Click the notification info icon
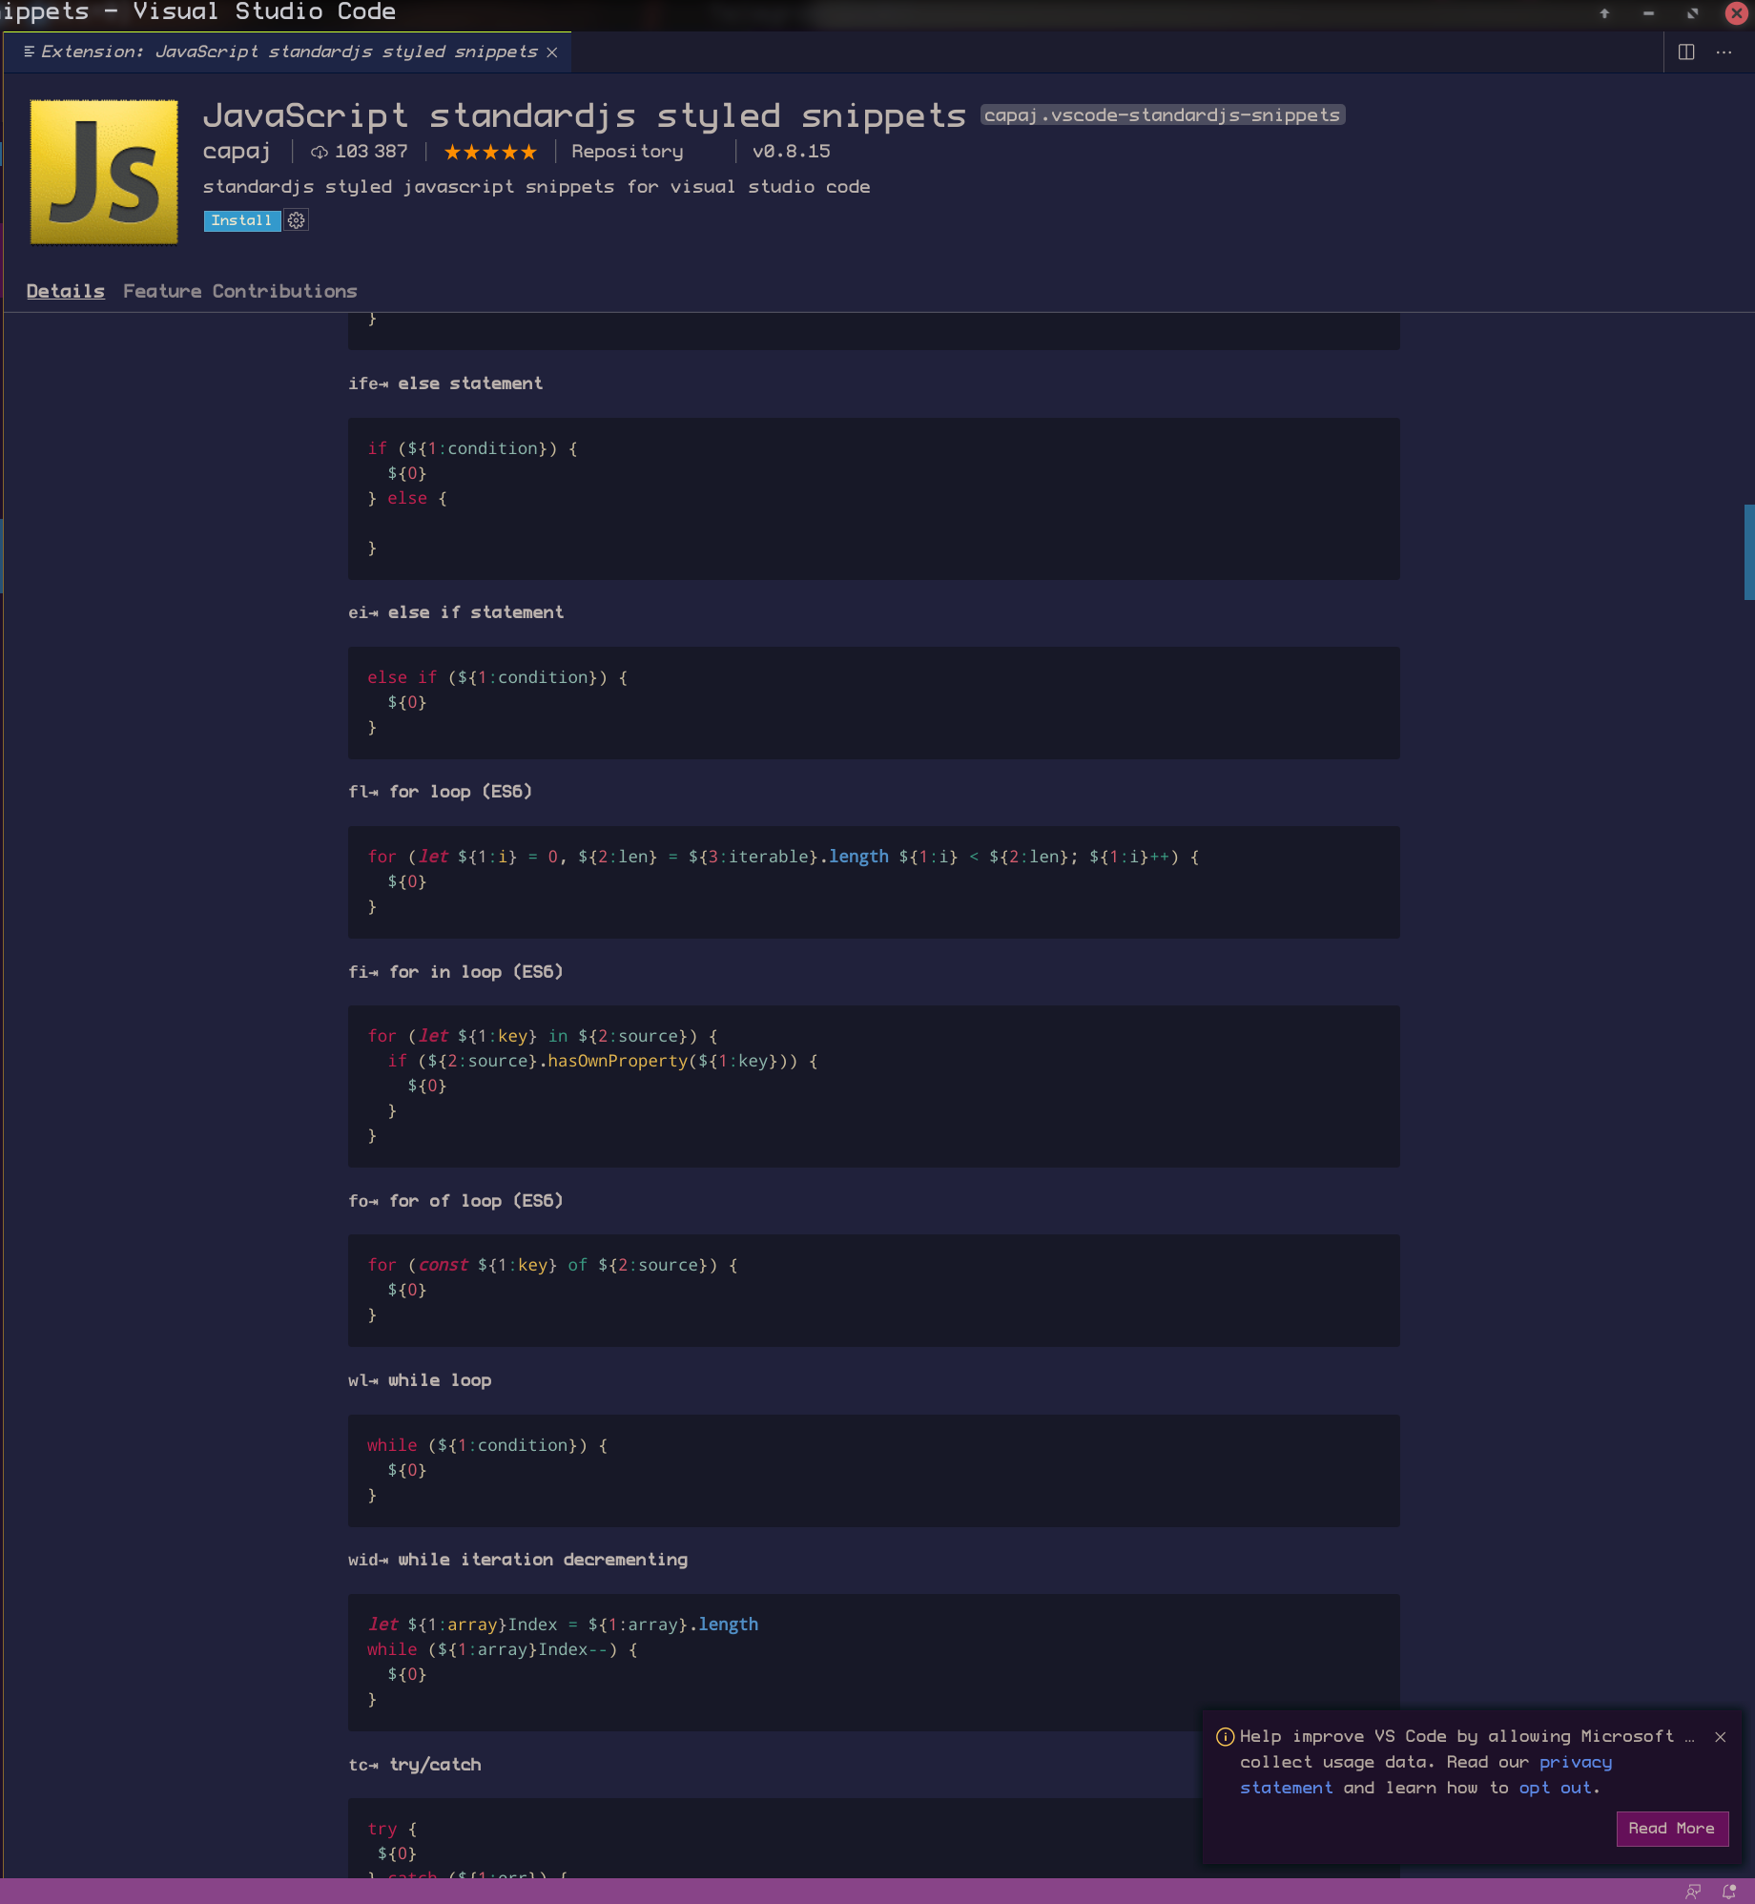The height and width of the screenshot is (1904, 1755). (x=1226, y=1737)
